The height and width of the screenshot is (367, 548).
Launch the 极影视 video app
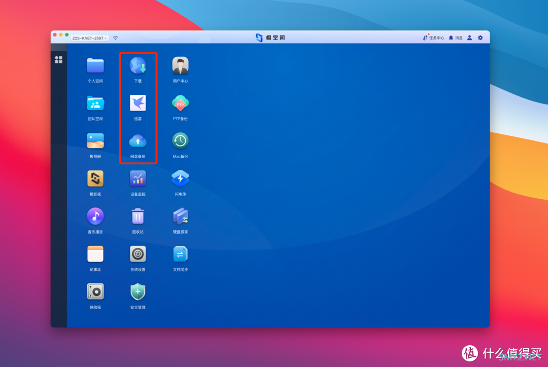click(x=95, y=179)
